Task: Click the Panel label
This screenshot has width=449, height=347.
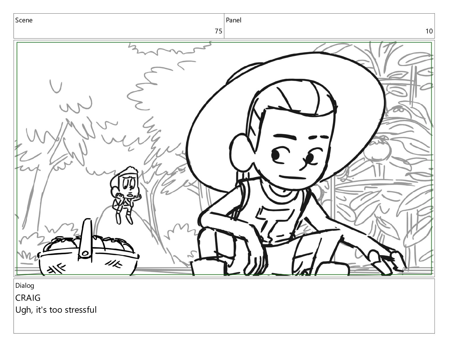Action: coord(234,20)
